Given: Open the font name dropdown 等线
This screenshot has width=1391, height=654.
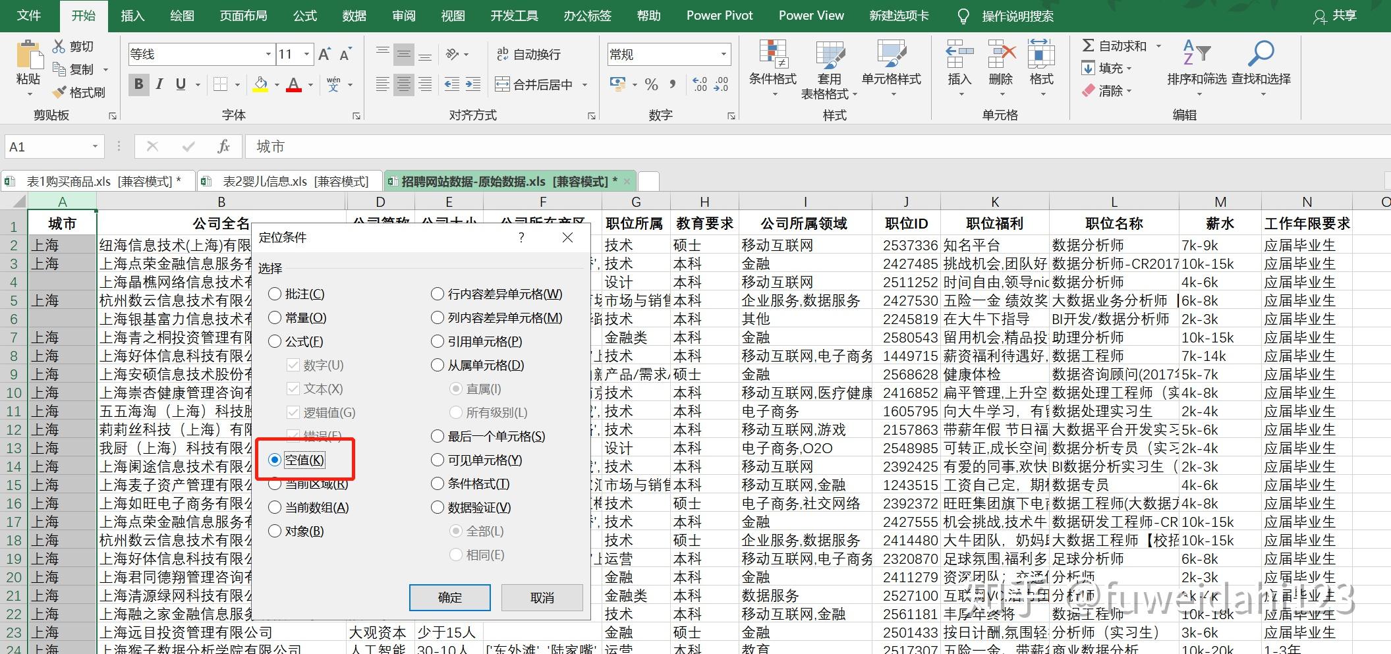Looking at the screenshot, I should point(268,54).
